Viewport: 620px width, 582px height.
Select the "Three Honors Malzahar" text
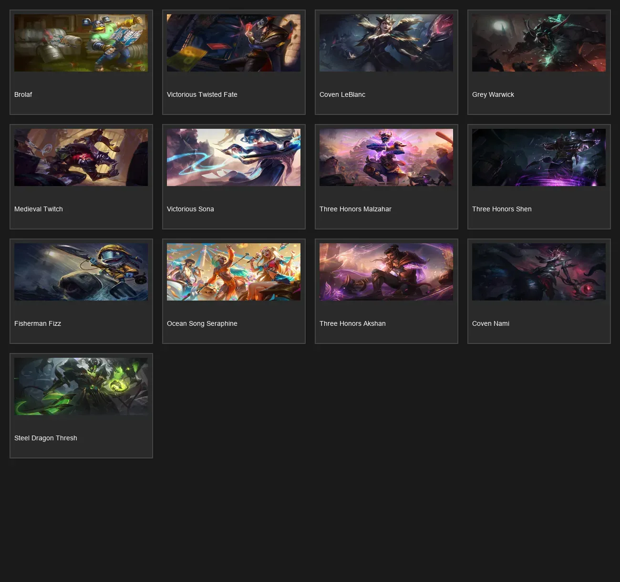click(355, 209)
